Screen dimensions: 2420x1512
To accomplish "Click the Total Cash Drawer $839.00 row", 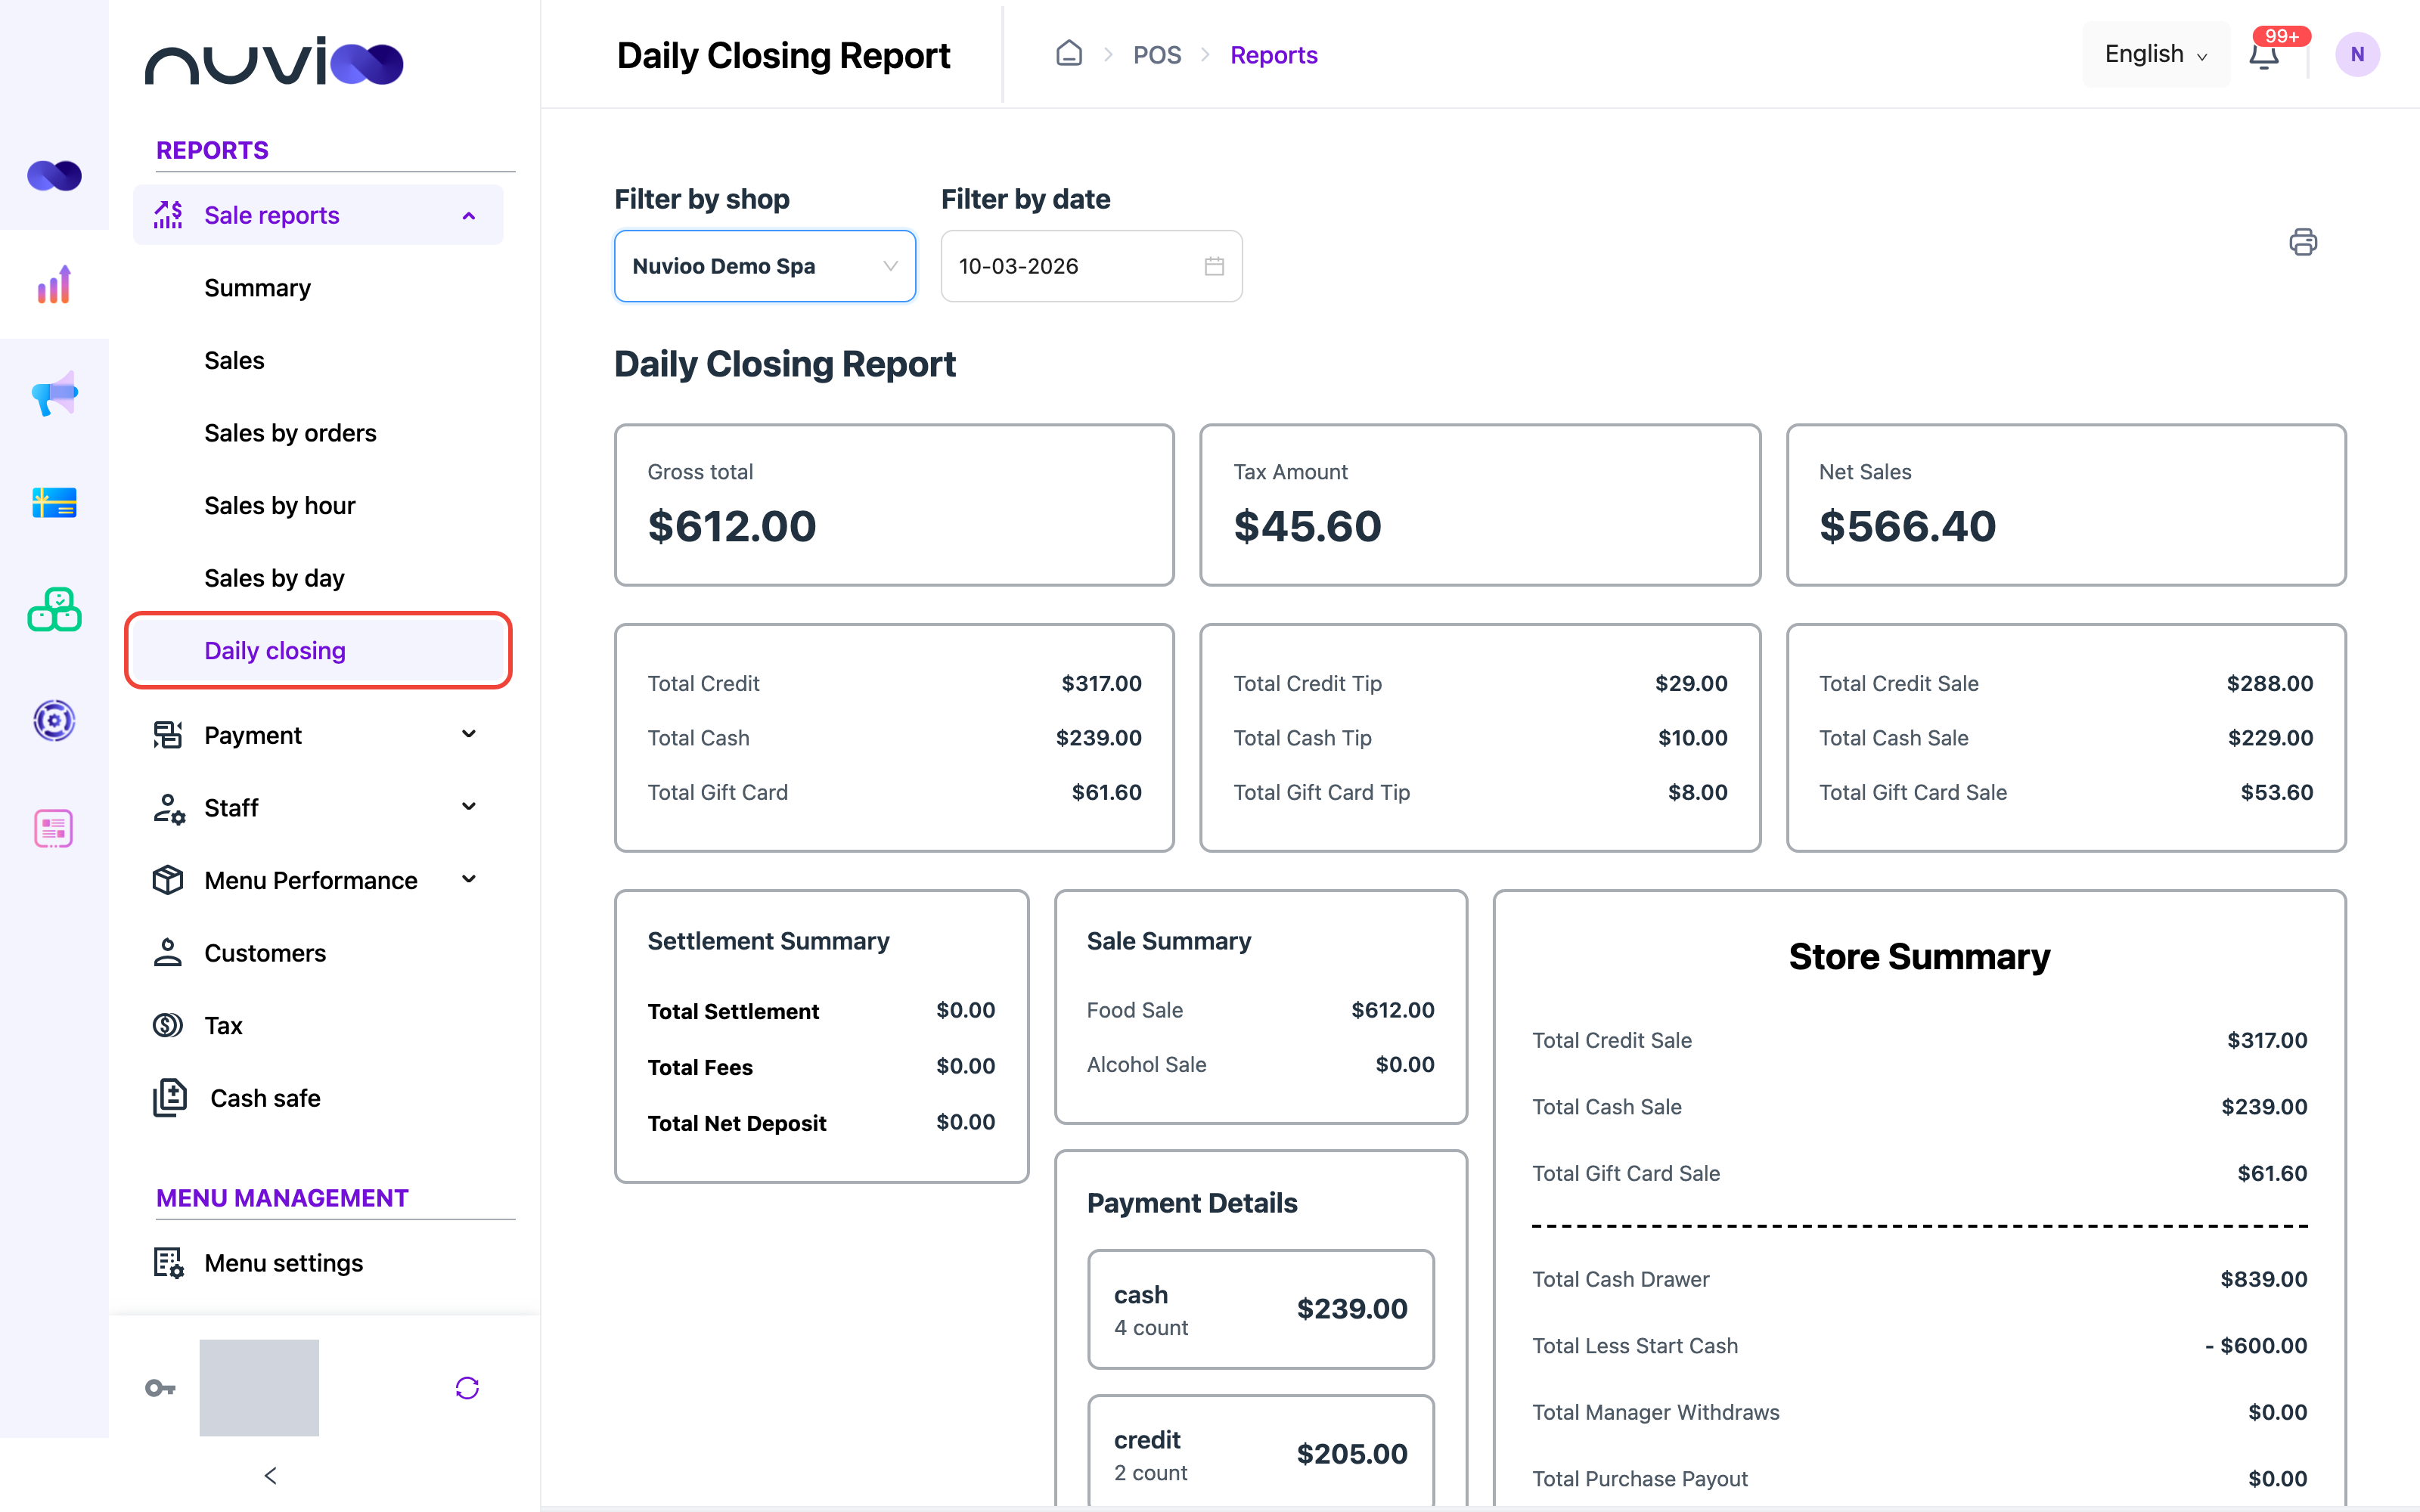I will pyautogui.click(x=1919, y=1279).
